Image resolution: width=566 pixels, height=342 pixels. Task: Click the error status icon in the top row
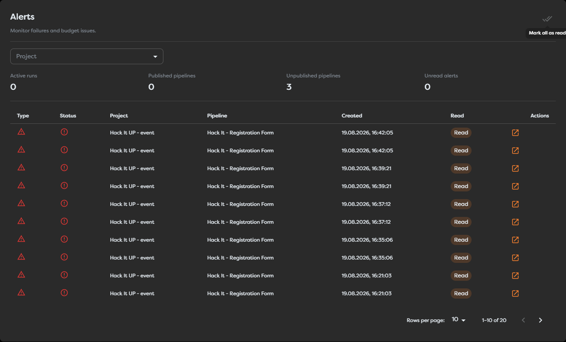[x=64, y=132]
